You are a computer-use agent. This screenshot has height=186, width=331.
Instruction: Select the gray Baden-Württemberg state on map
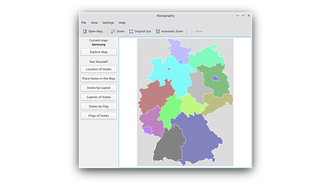coord(169,145)
